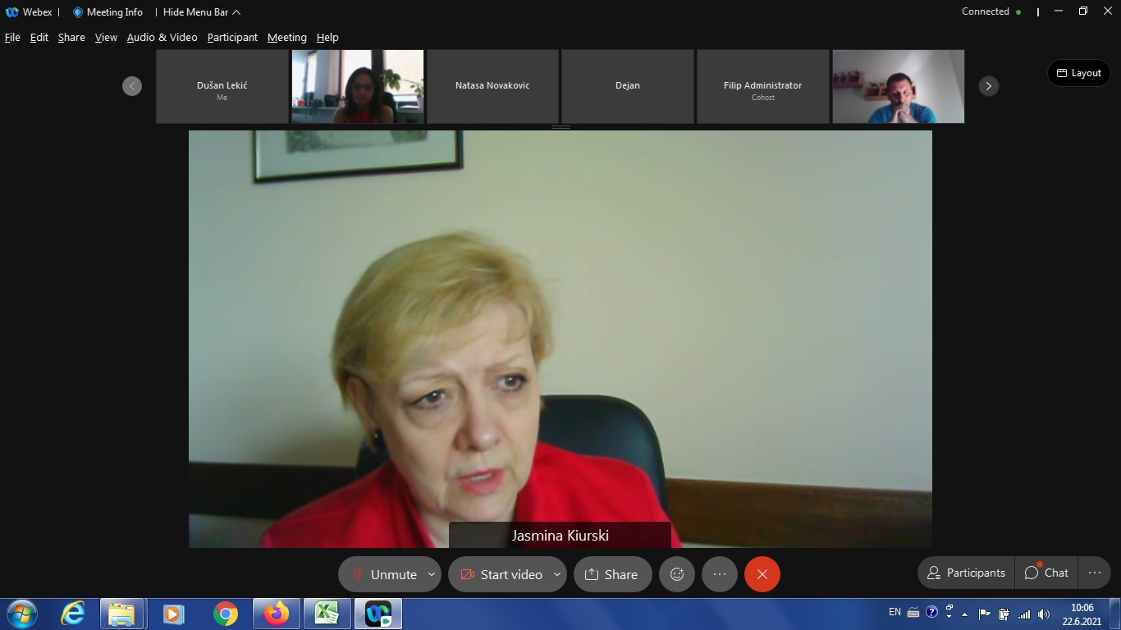Screen dimensions: 1121x630
Task: Click Webex app icon in taskbar
Action: 378,614
